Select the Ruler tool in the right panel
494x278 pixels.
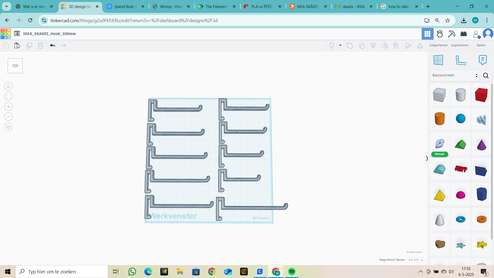(x=461, y=60)
